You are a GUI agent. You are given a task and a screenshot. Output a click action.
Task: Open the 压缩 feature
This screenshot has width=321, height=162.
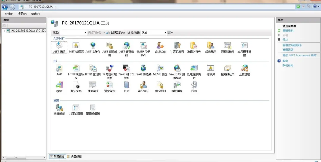194,87
